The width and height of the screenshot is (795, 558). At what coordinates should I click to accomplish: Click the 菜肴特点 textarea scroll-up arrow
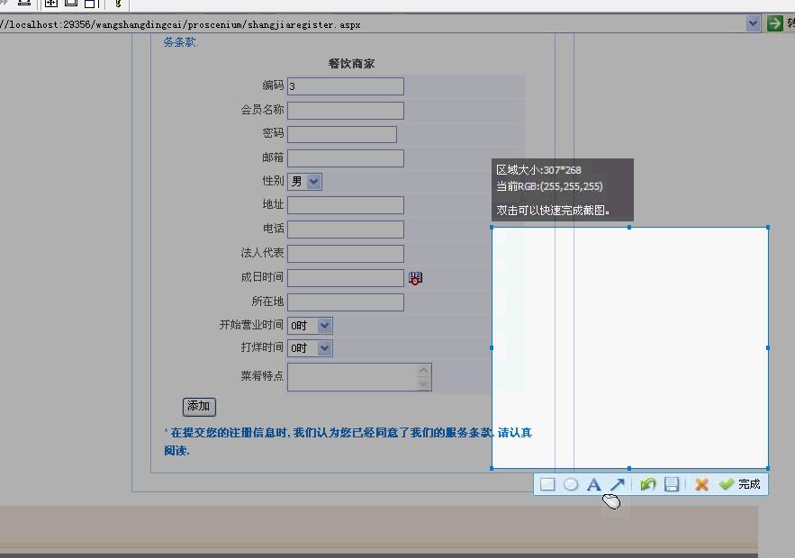pos(423,371)
